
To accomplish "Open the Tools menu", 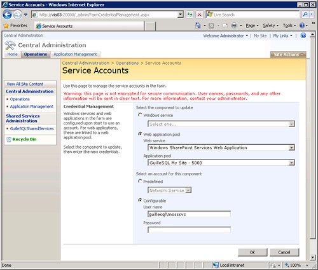I will (289, 25).
